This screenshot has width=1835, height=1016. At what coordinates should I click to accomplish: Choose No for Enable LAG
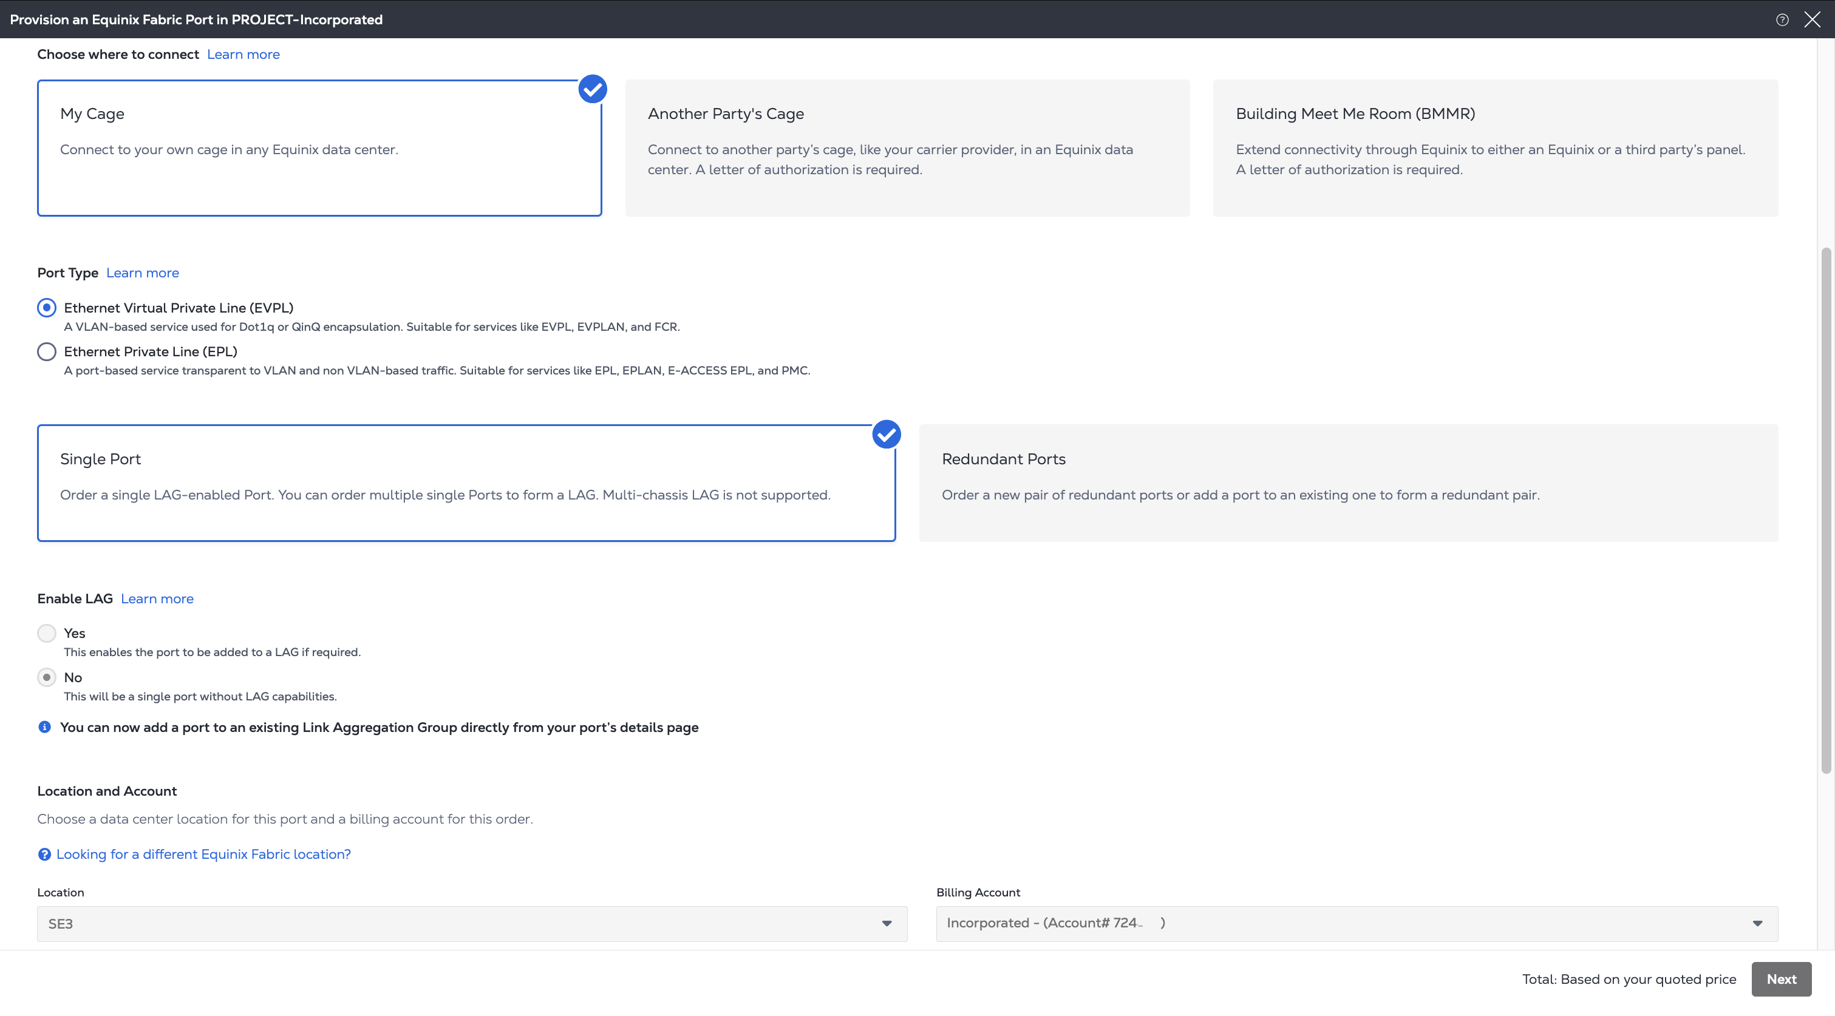46,677
